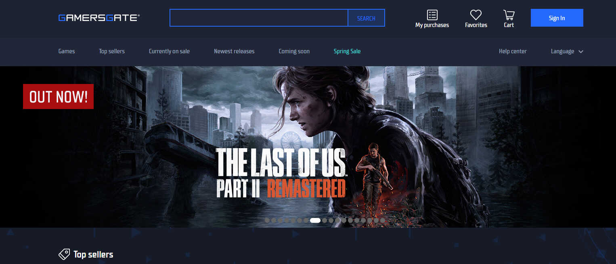Open the highlighted Spring Sale link
Image resolution: width=616 pixels, height=264 pixels.
[347, 51]
